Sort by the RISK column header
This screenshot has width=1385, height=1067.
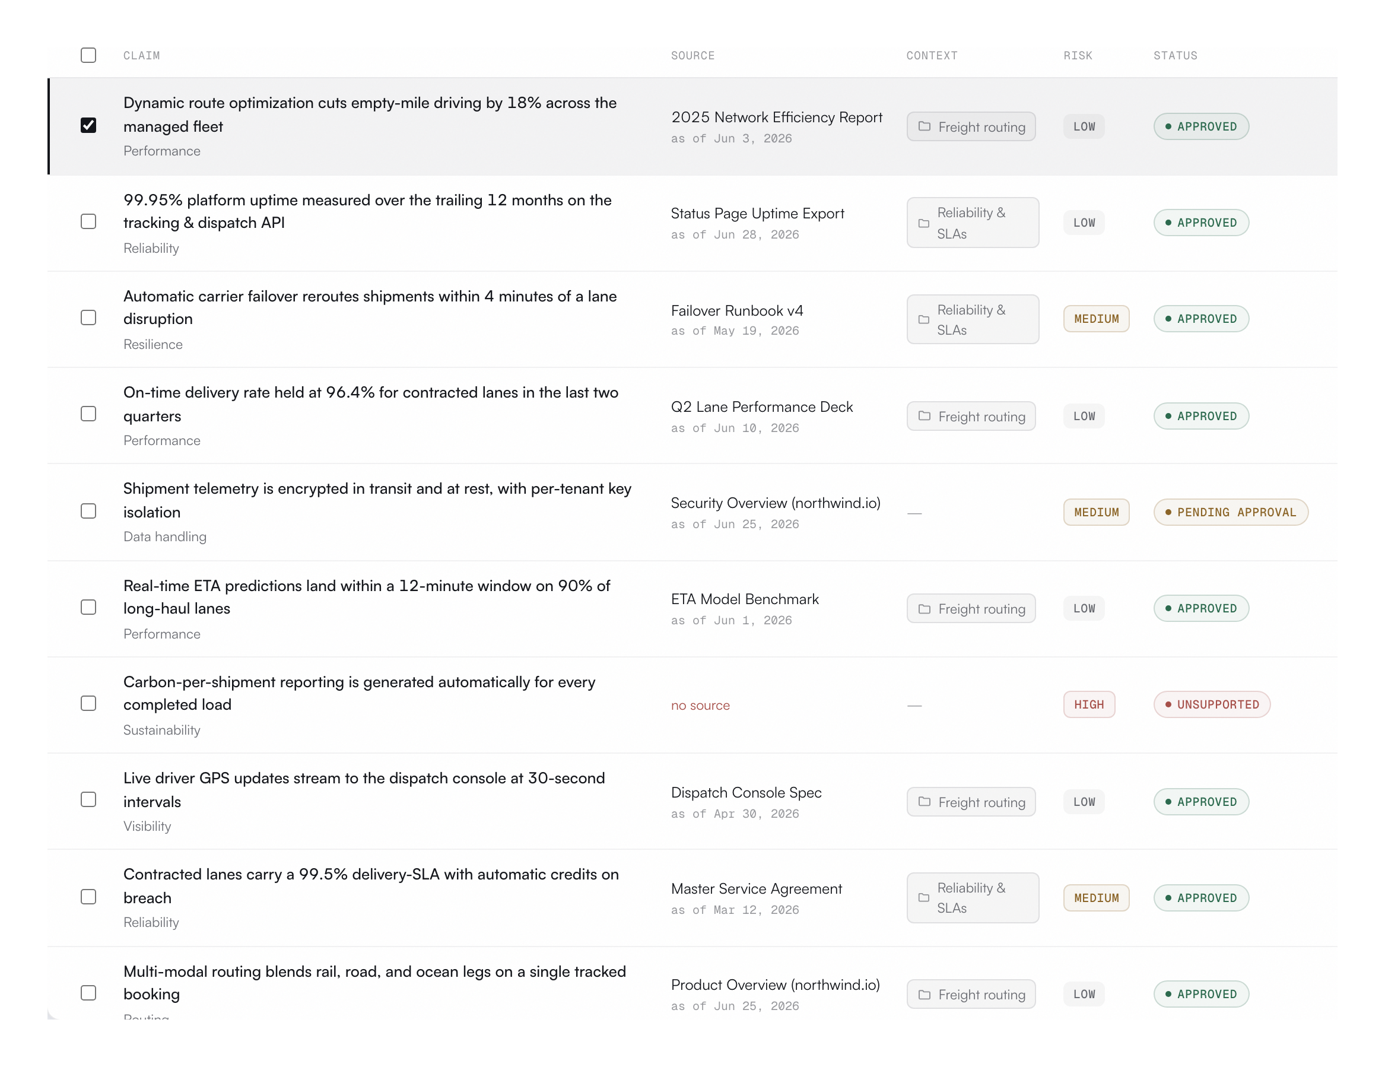pos(1078,56)
